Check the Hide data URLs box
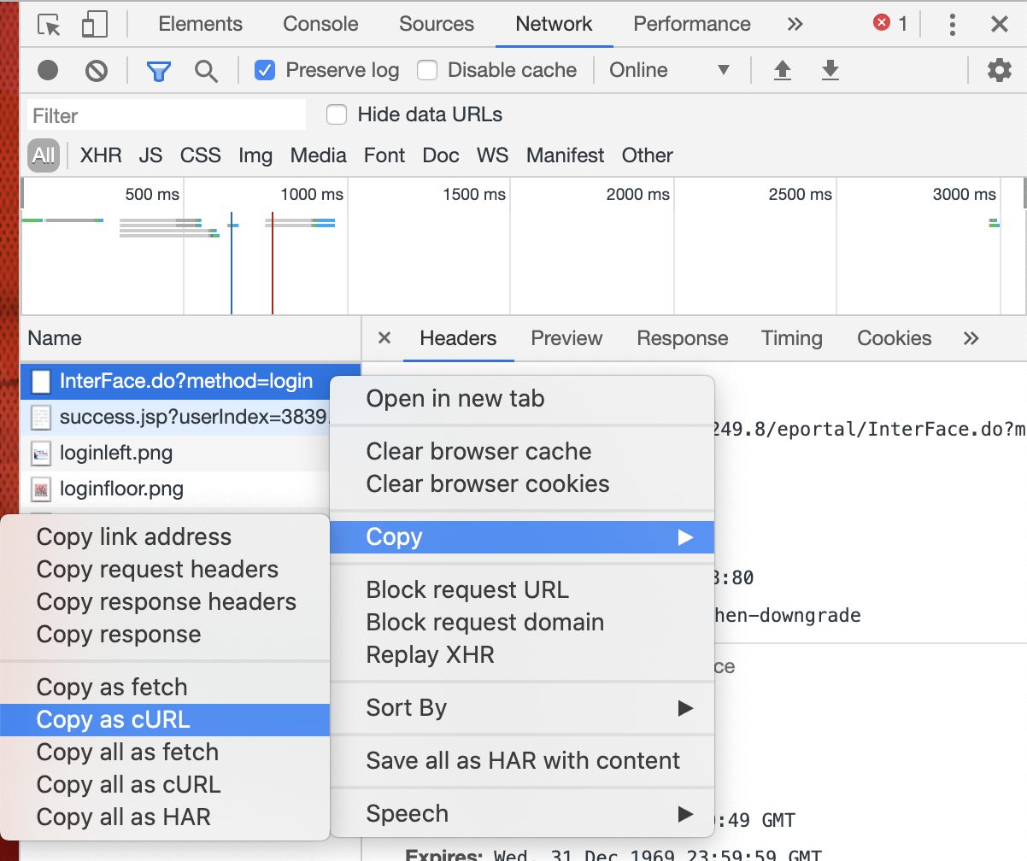 point(337,114)
